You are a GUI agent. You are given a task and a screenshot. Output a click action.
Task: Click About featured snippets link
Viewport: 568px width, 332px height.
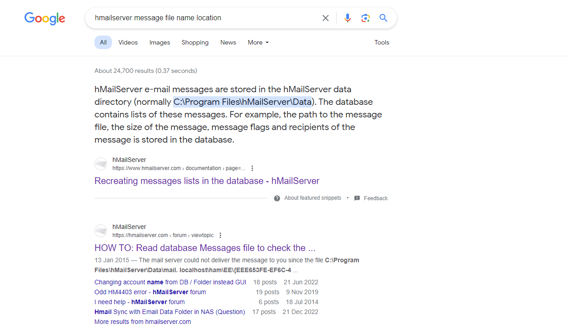click(313, 198)
